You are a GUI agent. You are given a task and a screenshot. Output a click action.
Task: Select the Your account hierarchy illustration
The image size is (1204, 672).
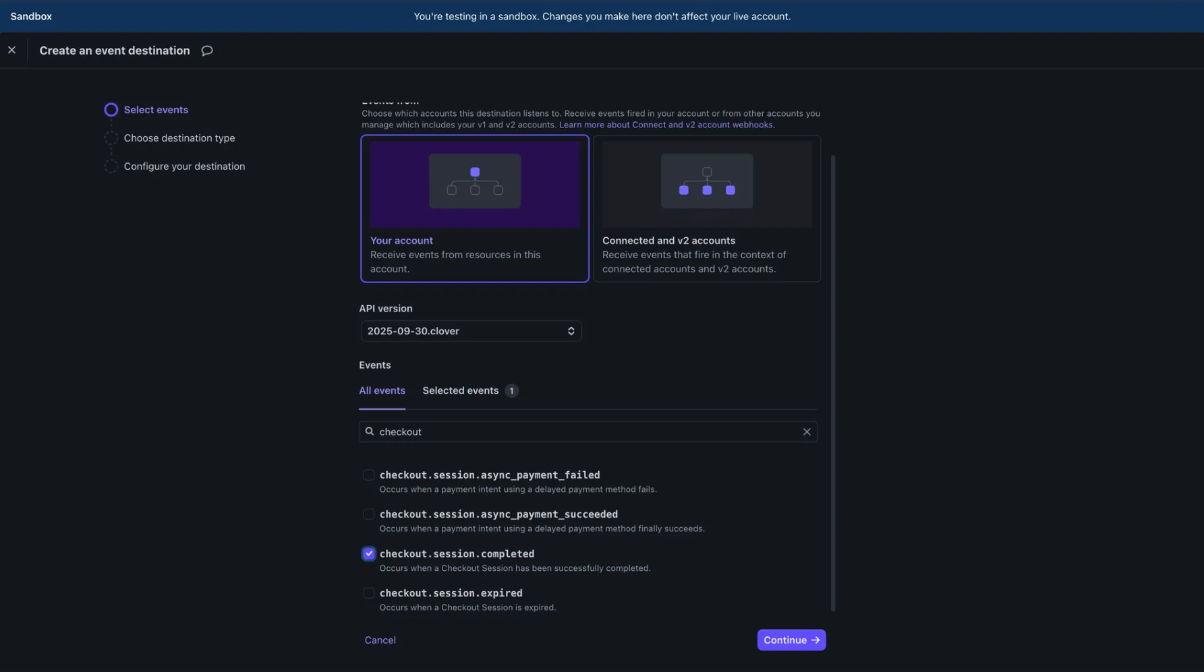(474, 183)
